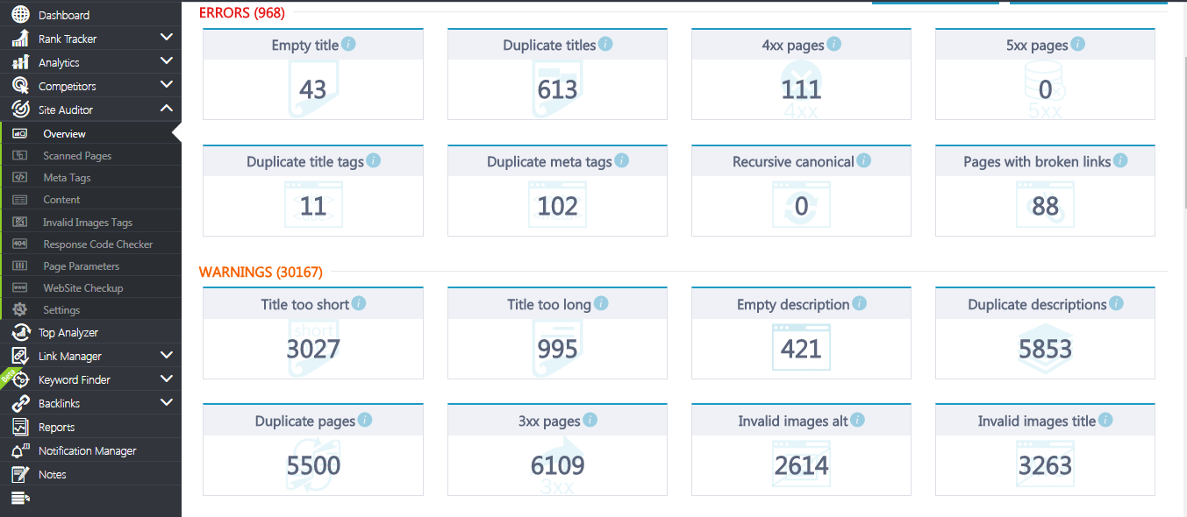Click the info icon beside Recursive canonical
Screen dimensions: 1187x517
[864, 160]
